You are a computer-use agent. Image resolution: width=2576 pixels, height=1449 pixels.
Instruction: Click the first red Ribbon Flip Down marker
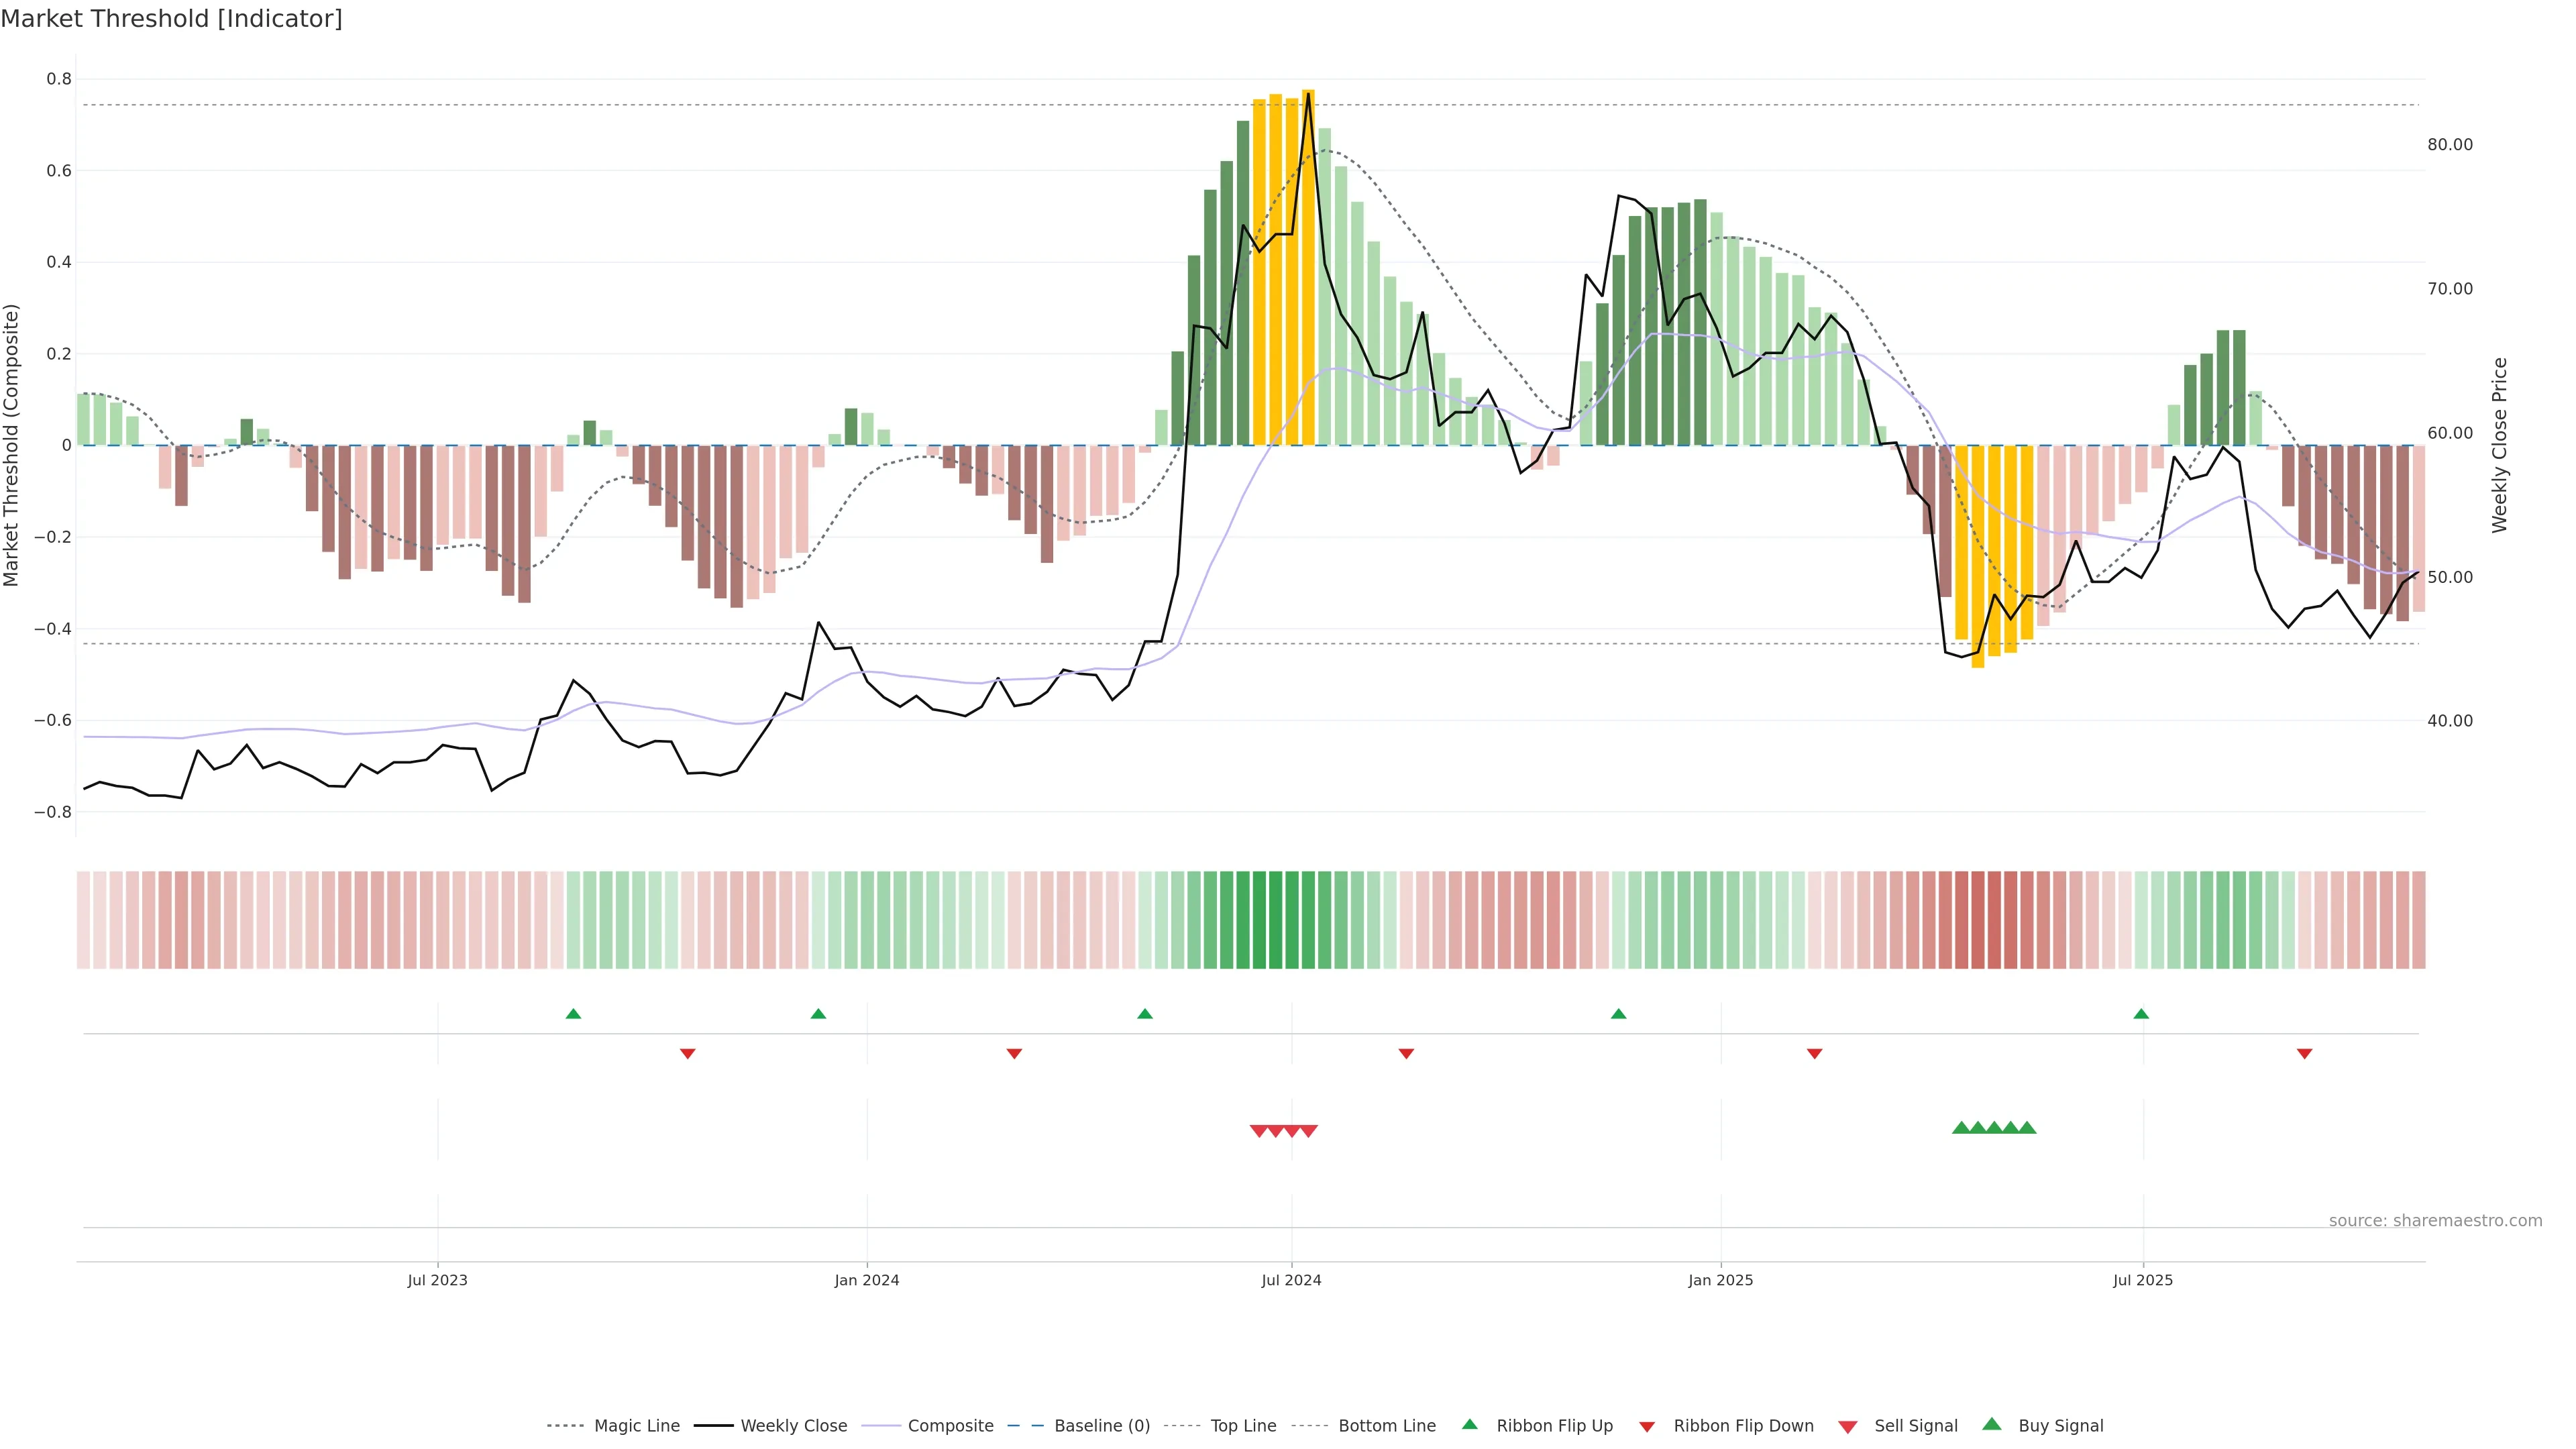[687, 1053]
